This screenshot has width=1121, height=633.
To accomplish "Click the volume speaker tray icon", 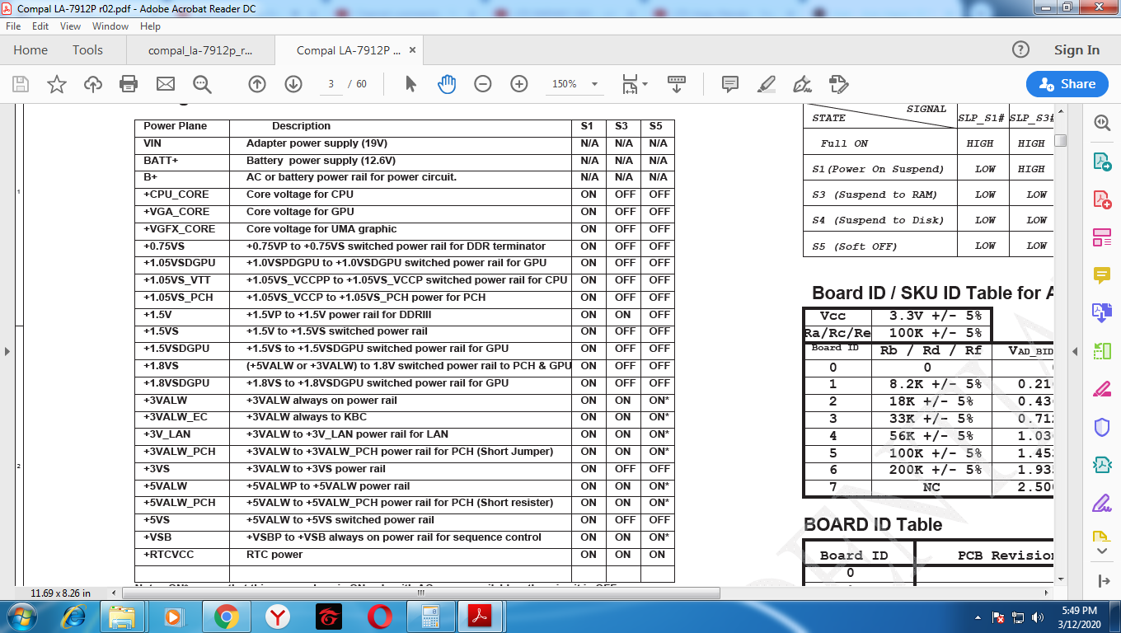I will click(1039, 617).
